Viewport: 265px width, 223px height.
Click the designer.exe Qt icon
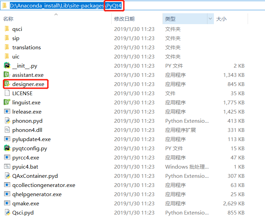(x=7, y=84)
